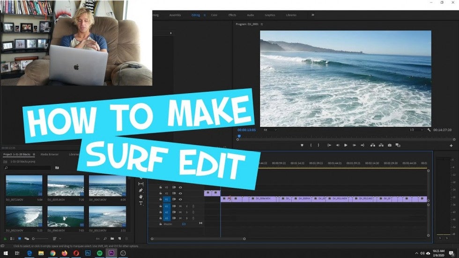Viewport: 459px width, 258px height.
Task: Mark Out point in Program monitor
Action: tap(318, 145)
